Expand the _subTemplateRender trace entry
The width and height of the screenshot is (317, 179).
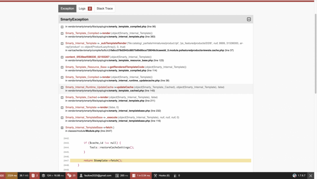click(x=62, y=43)
